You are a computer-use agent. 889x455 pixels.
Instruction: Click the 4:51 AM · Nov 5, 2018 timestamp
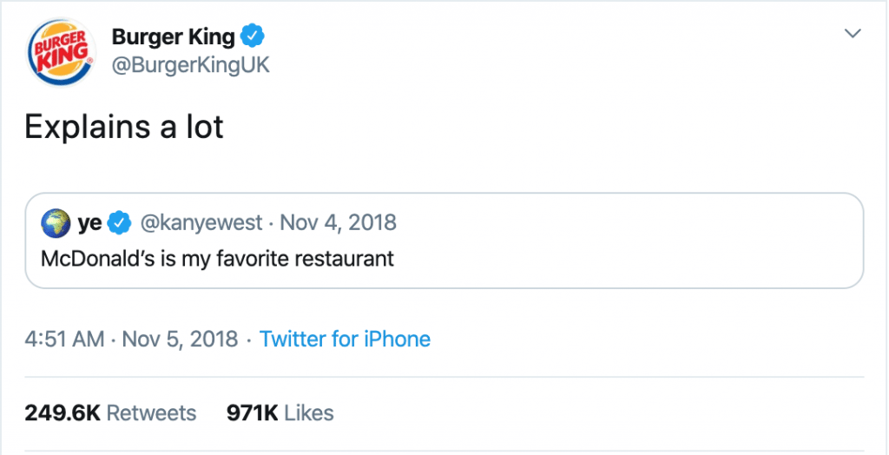(131, 339)
